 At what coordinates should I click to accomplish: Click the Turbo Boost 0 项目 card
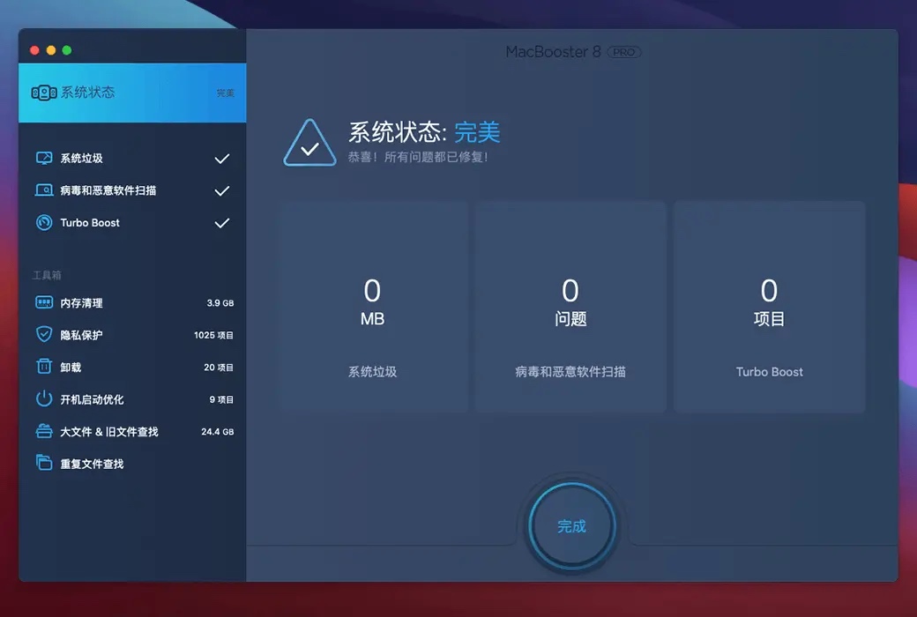coord(769,307)
